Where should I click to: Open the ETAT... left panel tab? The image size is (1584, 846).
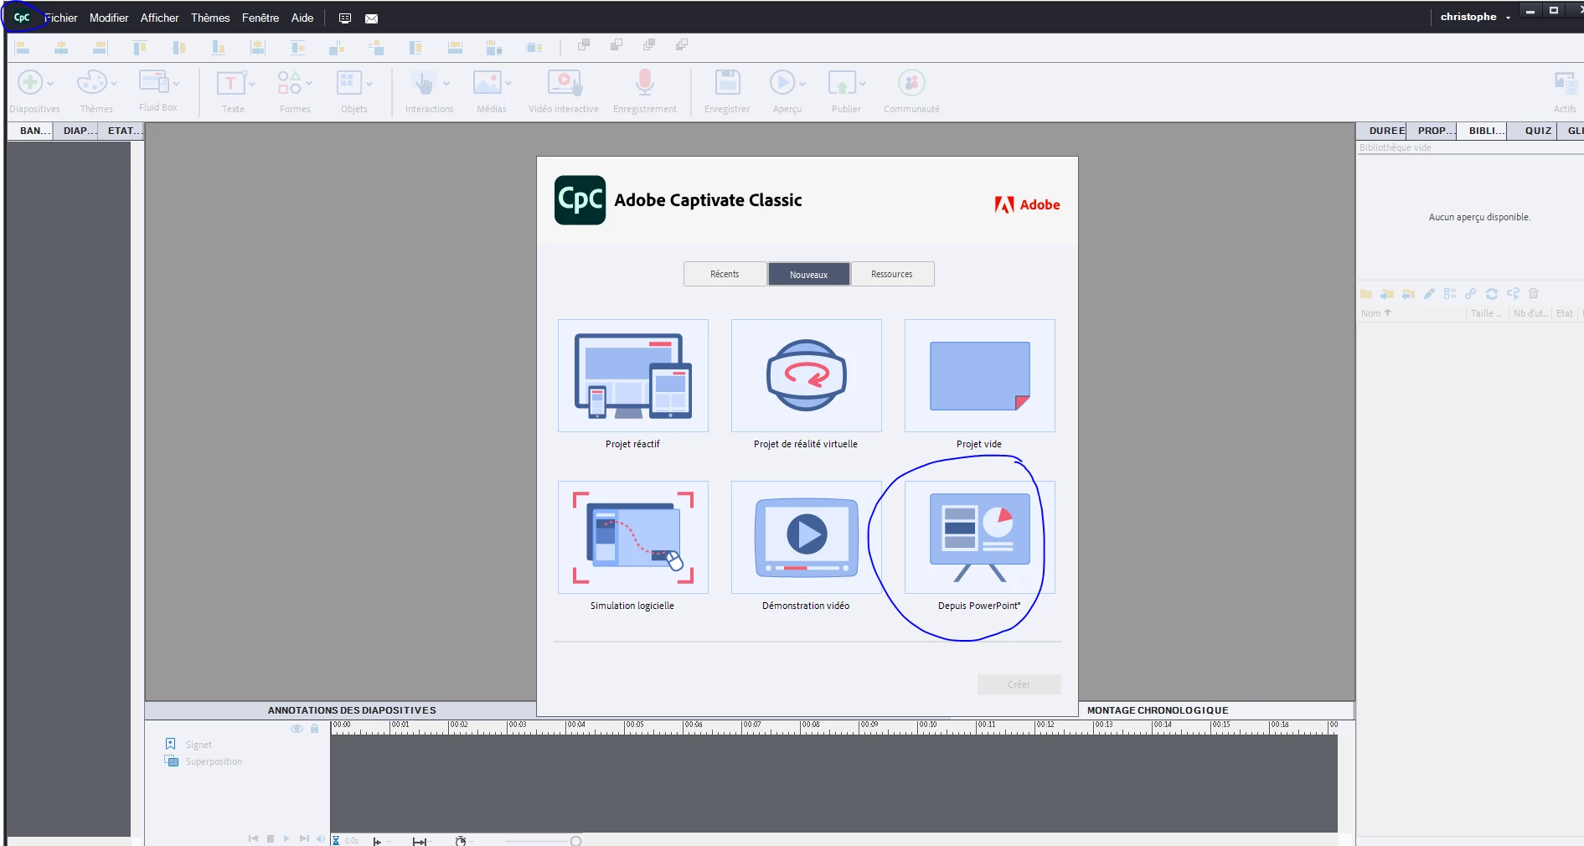pos(121,131)
